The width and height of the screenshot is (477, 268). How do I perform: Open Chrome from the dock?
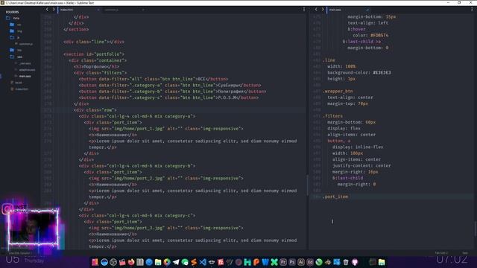[167, 262]
